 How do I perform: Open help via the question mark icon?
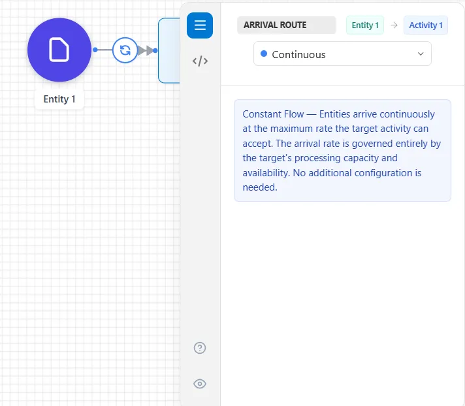[200, 348]
